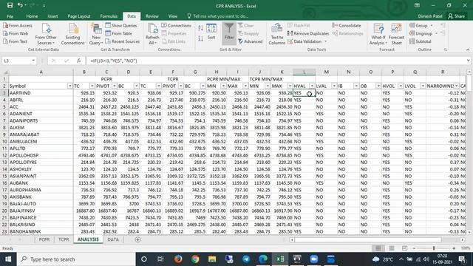Viewport: 473px width, 266px height.
Task: Click the zoom in plus button
Action: pos(454,248)
